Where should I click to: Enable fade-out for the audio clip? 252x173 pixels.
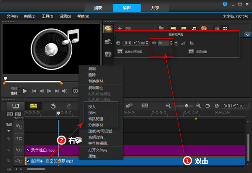coord(192,43)
